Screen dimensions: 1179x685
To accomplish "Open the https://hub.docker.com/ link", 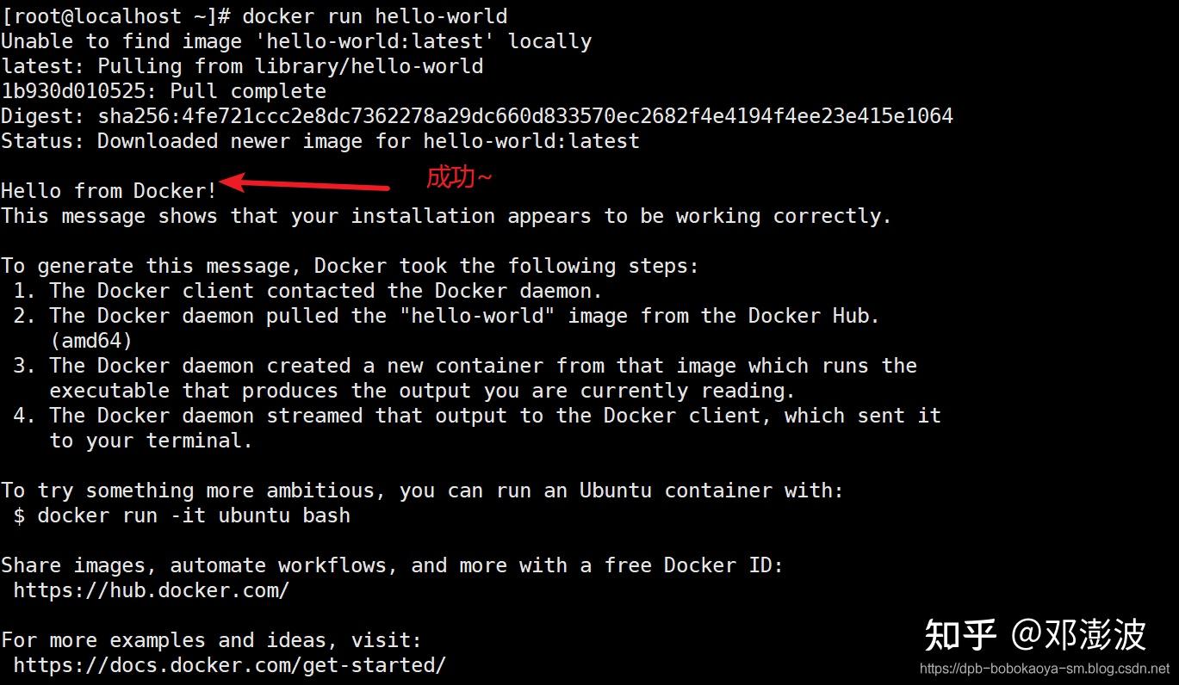I will [152, 590].
